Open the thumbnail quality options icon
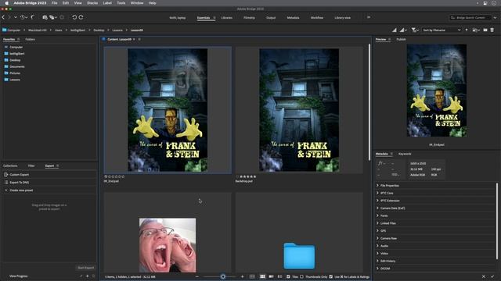501x281 pixels. tap(403, 30)
